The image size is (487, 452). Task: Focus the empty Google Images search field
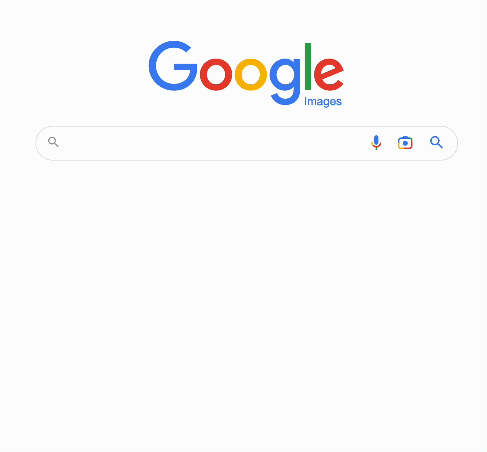click(x=213, y=143)
